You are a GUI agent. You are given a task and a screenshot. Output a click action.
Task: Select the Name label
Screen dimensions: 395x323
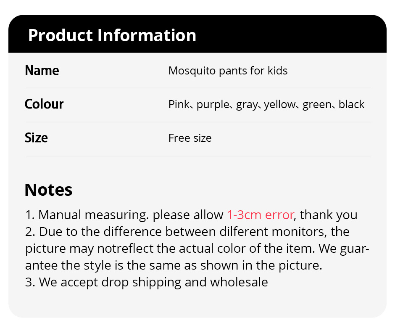(42, 70)
